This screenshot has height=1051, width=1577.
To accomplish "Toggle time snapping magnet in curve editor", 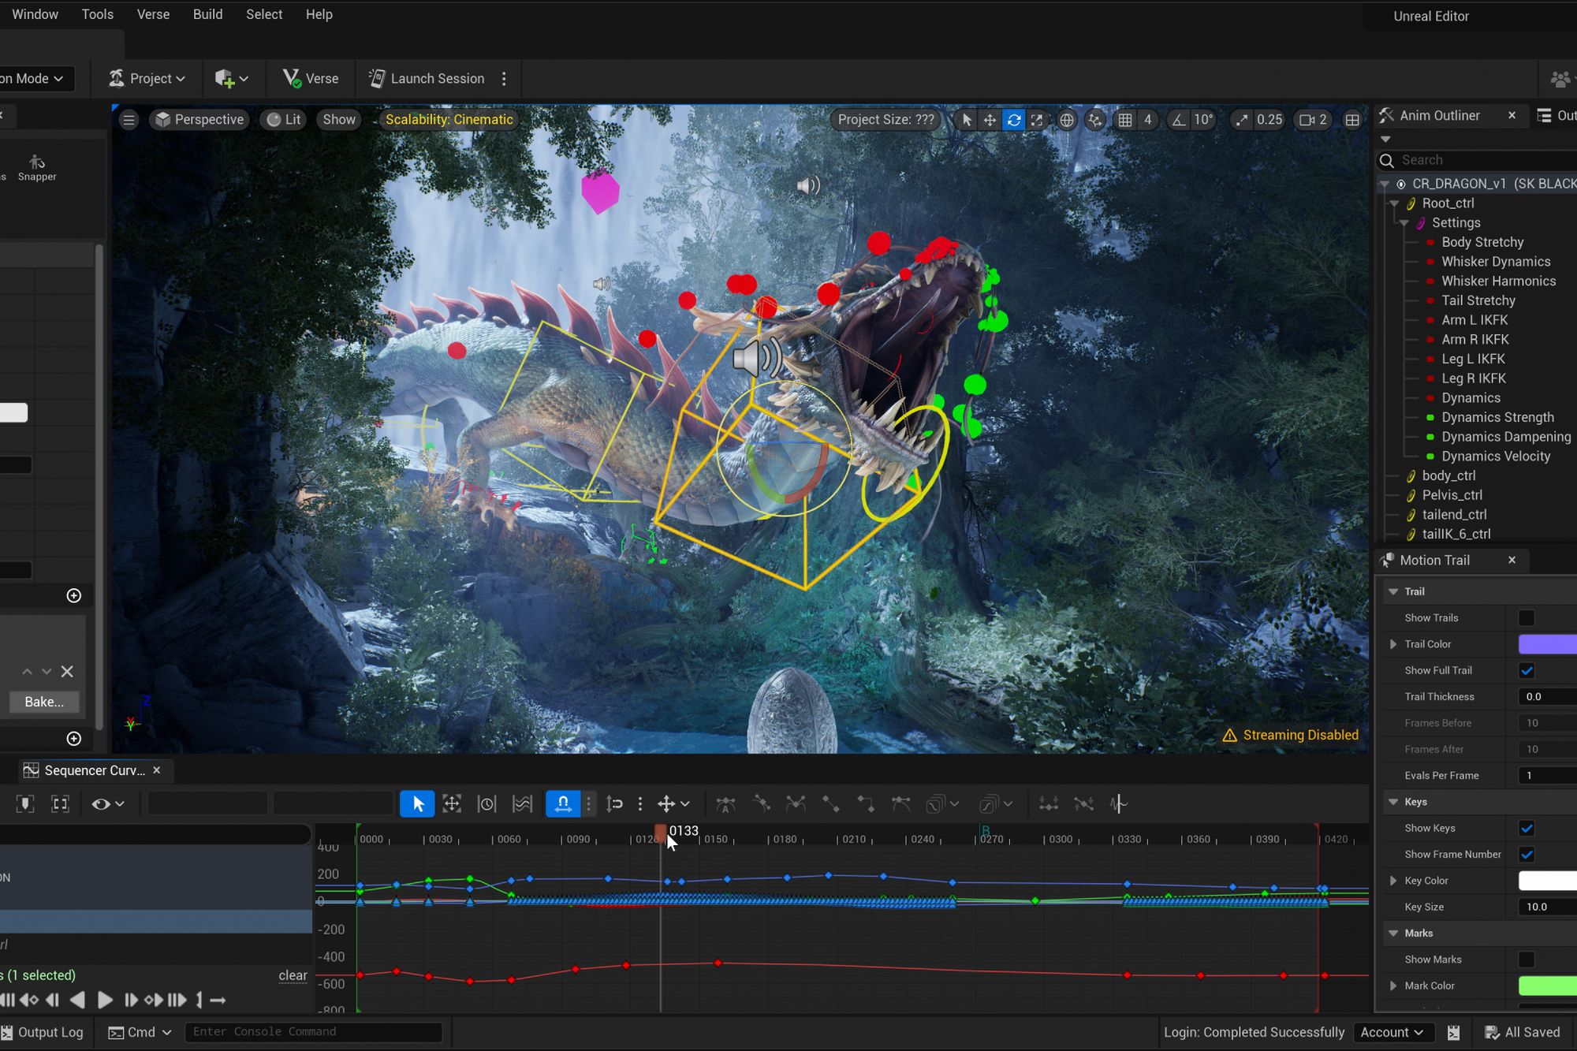I will [x=563, y=803].
